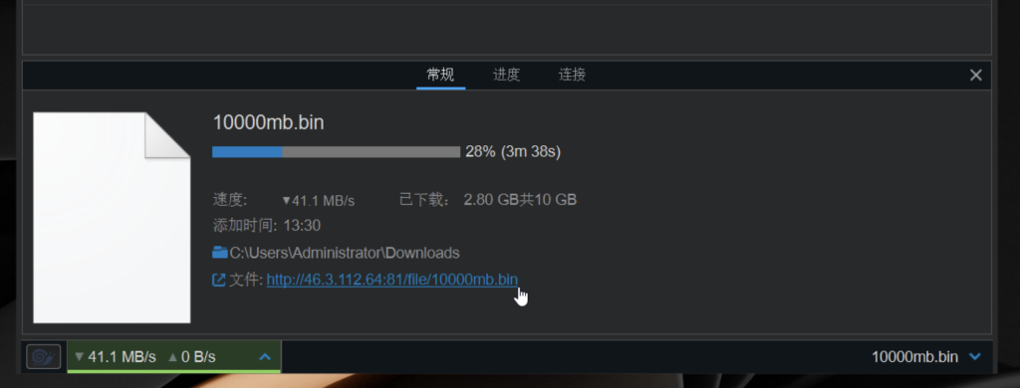Image resolution: width=1020 pixels, height=388 pixels.
Task: Select the 10000mb.bin label in the status bar
Action: (914, 357)
